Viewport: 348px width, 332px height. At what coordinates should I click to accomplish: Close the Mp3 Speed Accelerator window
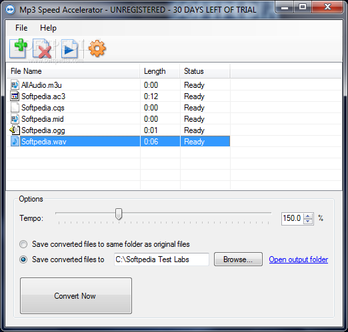(327, 7)
